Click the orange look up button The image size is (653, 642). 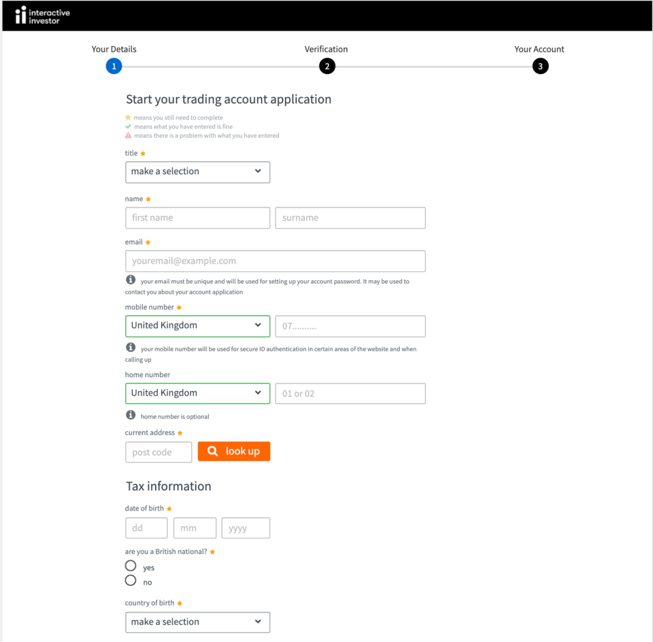click(234, 451)
